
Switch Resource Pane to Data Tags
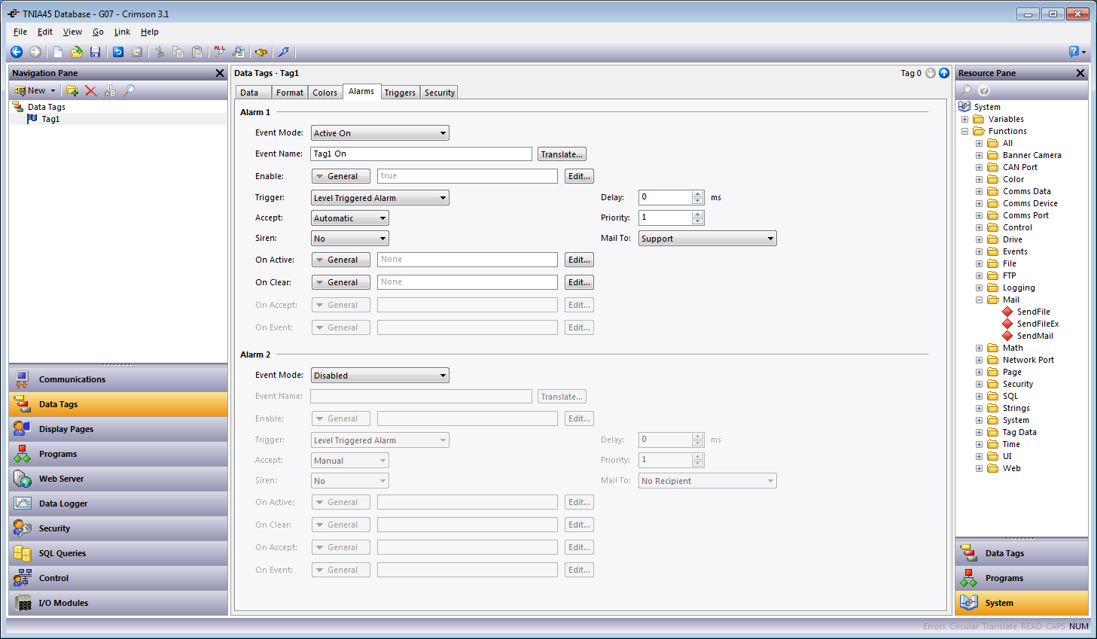tap(1022, 553)
